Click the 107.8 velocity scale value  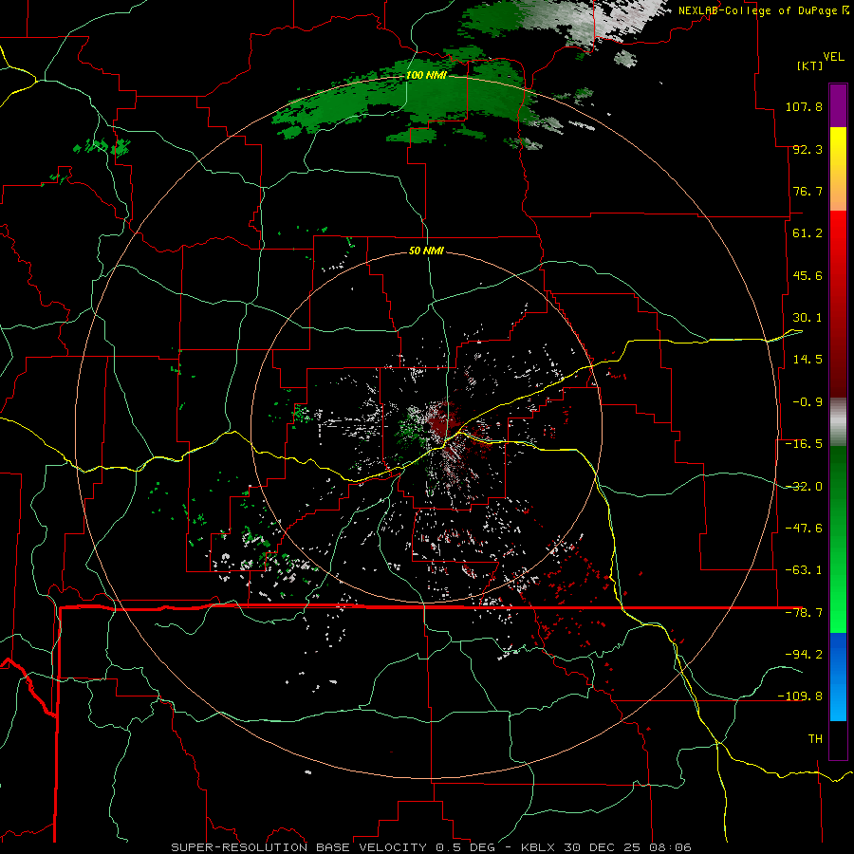[804, 106]
